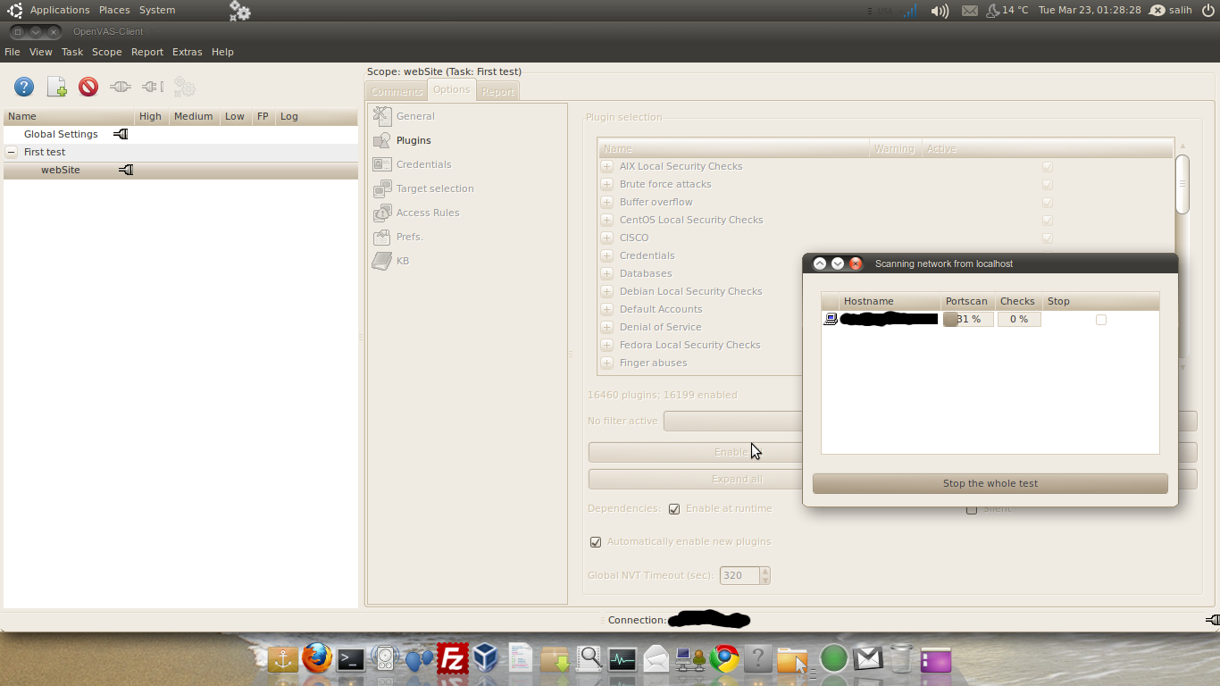
Task: Click the red prohibition toolbar icon
Action: click(88, 87)
